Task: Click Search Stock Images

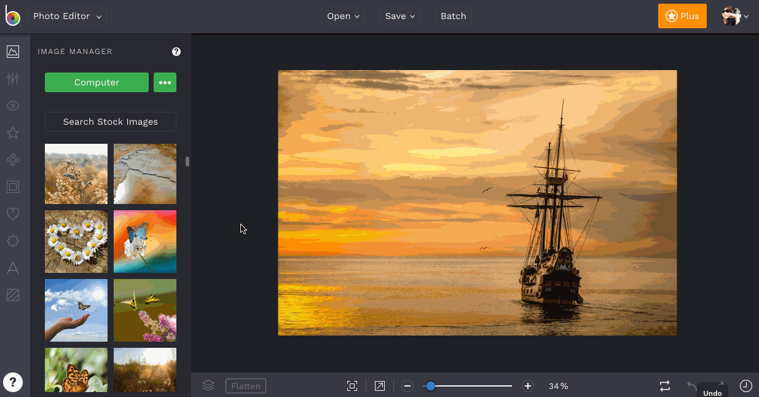Action: pos(111,122)
